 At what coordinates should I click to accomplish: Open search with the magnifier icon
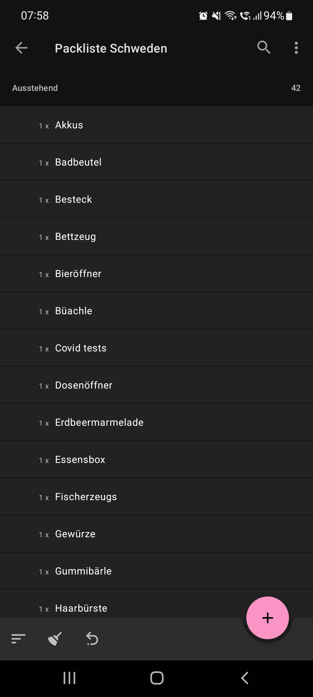tap(264, 47)
